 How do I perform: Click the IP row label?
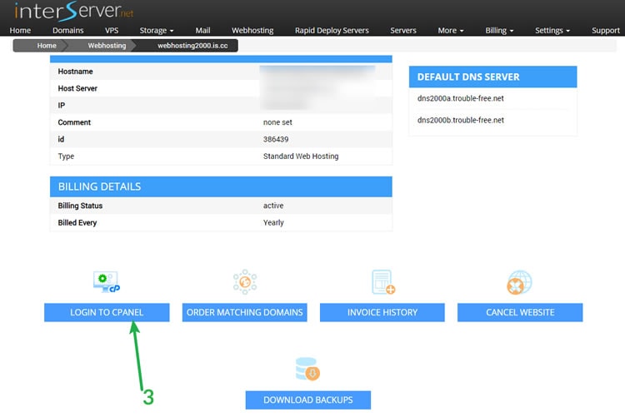[62, 105]
